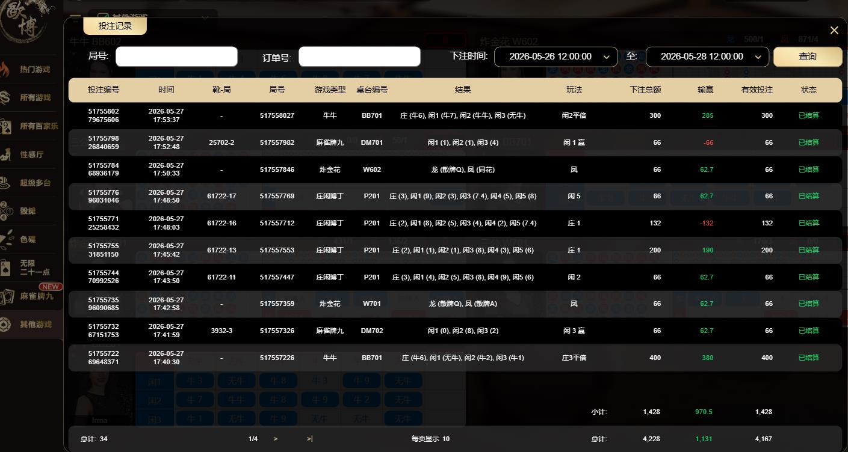Click play type 闲2平倍
This screenshot has height=452, width=848.
pyautogui.click(x=574, y=115)
